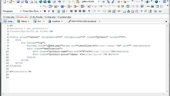The width and height of the screenshot is (170, 96).
Task: Insert a form element icon
Action: click(104, 11)
